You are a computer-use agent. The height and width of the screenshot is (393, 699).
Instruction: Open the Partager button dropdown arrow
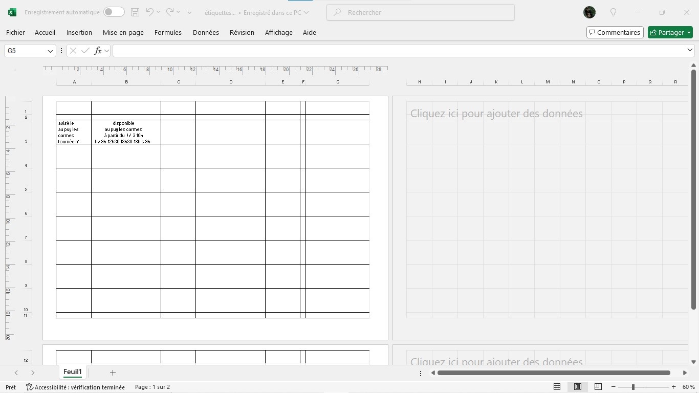point(689,32)
